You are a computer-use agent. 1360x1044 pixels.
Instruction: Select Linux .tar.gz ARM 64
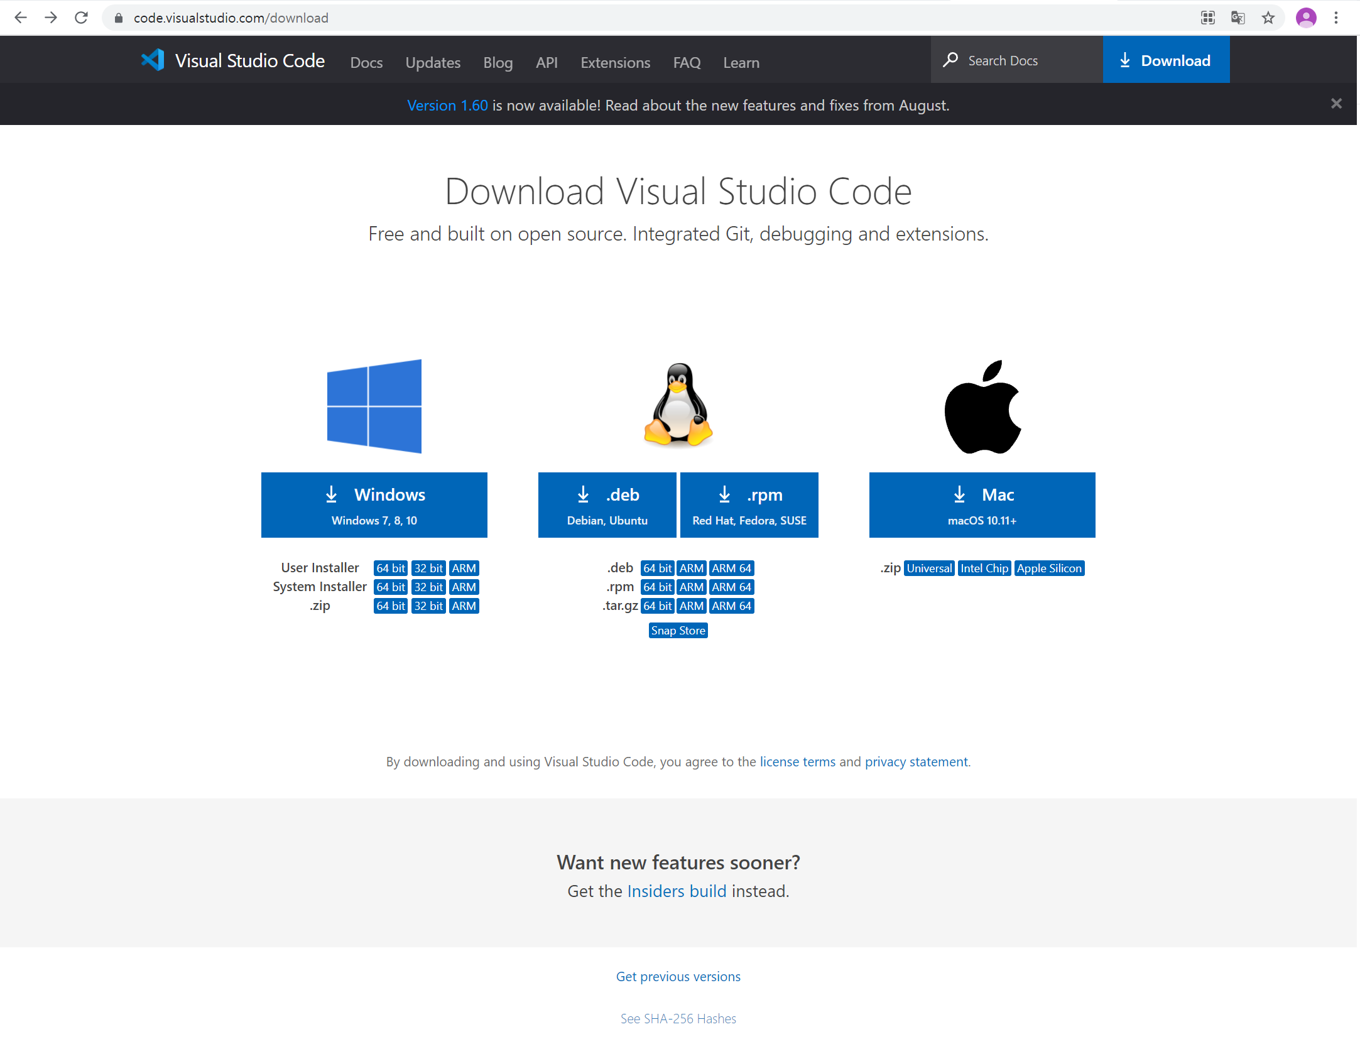pyautogui.click(x=732, y=606)
